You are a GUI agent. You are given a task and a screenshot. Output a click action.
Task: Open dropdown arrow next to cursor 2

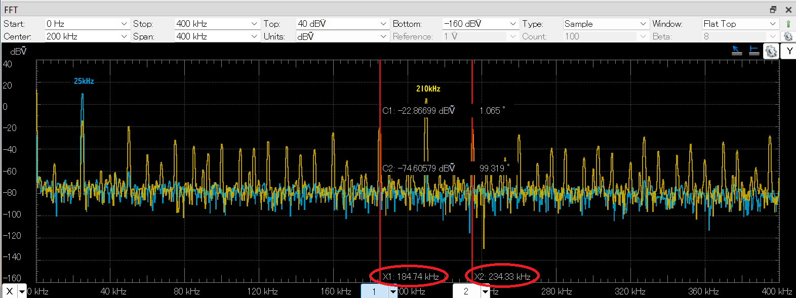pyautogui.click(x=485, y=291)
